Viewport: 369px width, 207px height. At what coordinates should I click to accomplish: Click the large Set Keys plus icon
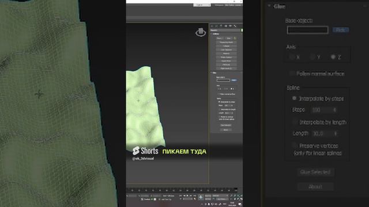tap(201, 197)
